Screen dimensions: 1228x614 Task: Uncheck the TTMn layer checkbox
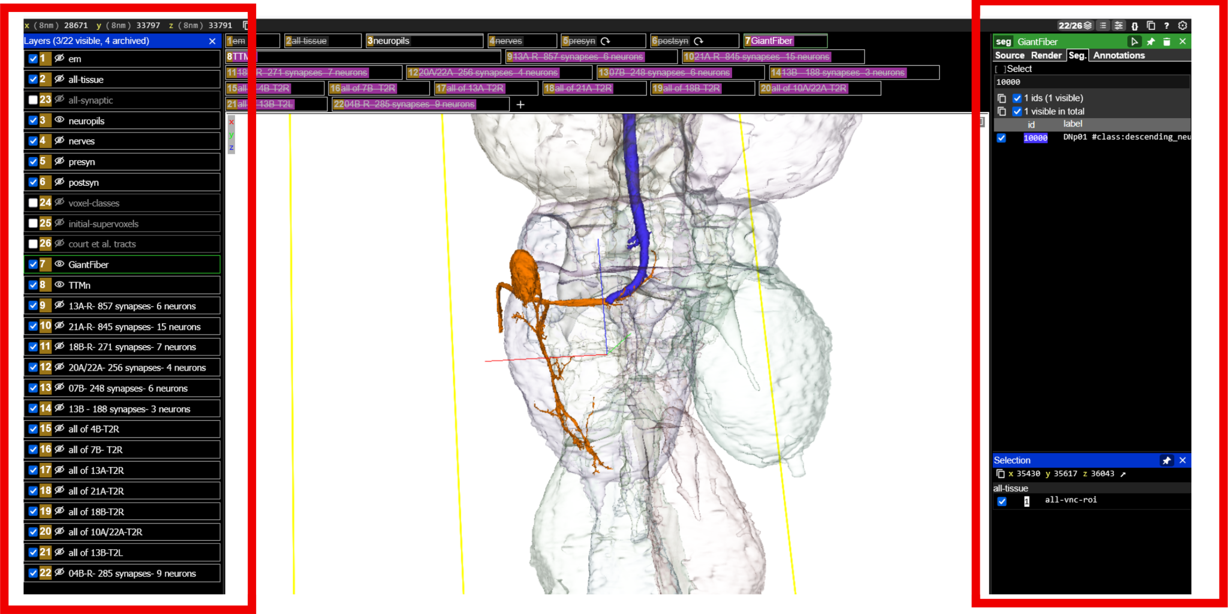pos(33,285)
